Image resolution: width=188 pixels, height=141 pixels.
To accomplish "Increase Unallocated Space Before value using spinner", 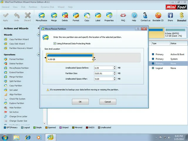I will pyautogui.click(x=115, y=67).
